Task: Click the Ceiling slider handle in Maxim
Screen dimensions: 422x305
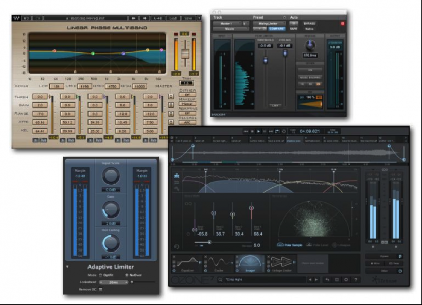Action: coord(285,53)
